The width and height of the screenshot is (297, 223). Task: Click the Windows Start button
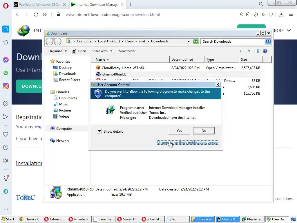(x=8, y=219)
